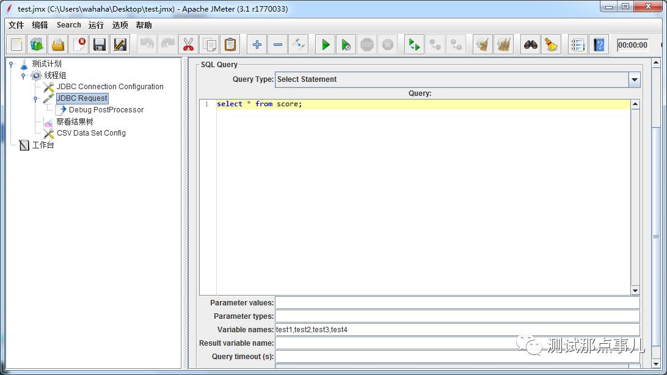Click the Remote Shutdown All icon
This screenshot has height=375, width=667.
(x=456, y=44)
